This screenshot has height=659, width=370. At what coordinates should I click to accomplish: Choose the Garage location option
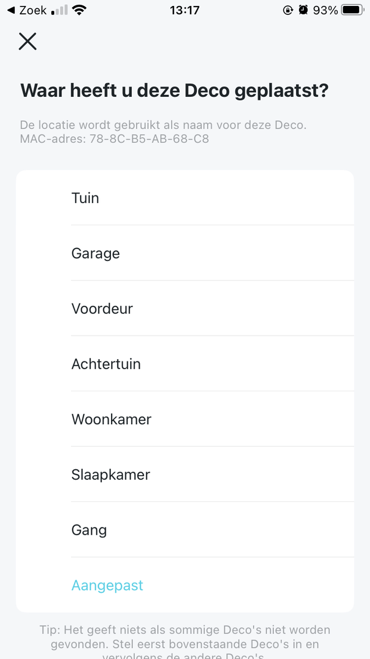click(185, 253)
